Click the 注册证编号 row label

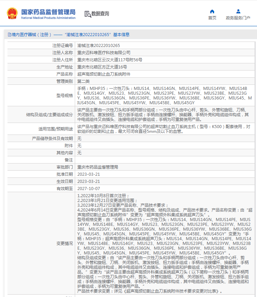coord(63,45)
